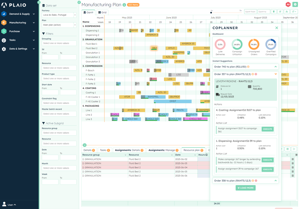Select the highlighted IBU bar on Fluid Bed 2
The image size is (300, 209).
[154, 48]
